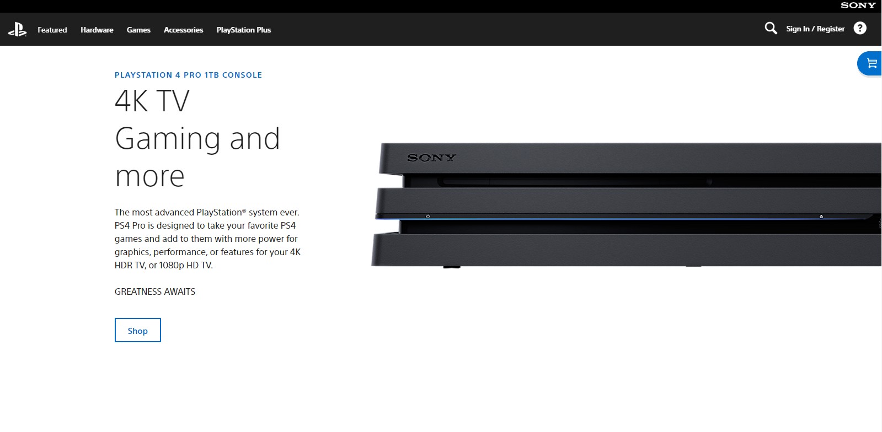Click the SONY logo in top bar
This screenshot has width=882, height=432.
tap(858, 6)
